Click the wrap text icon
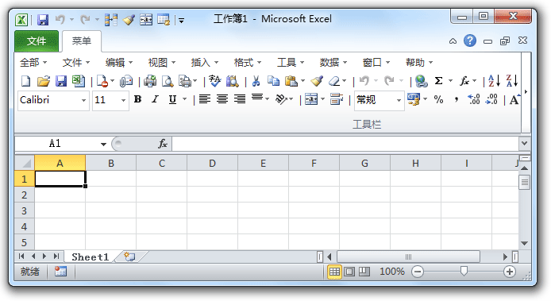This screenshot has width=551, height=301. [x=337, y=99]
